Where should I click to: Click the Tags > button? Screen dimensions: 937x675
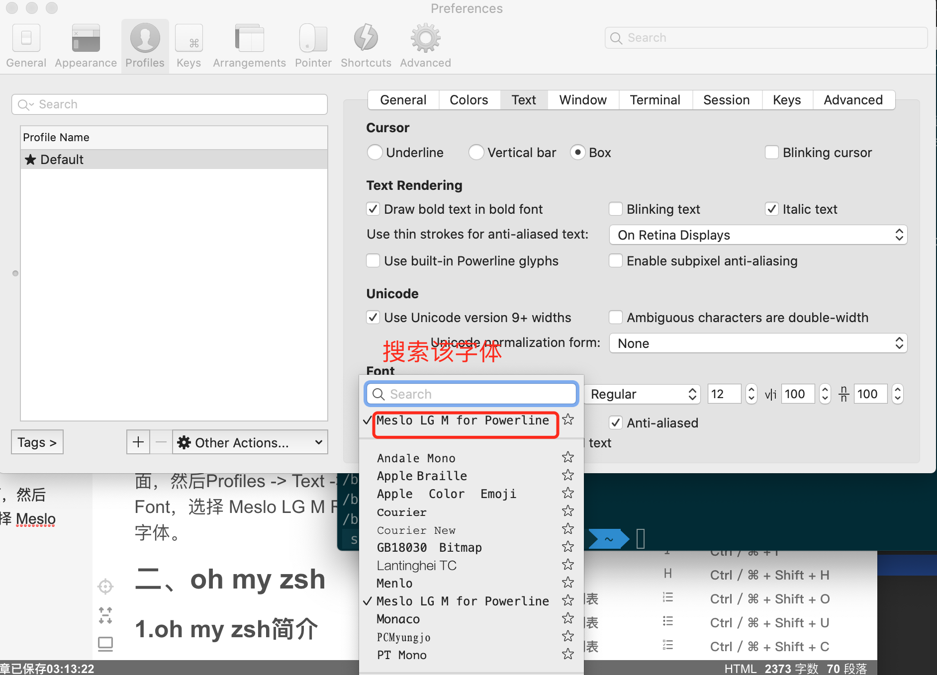click(x=37, y=442)
